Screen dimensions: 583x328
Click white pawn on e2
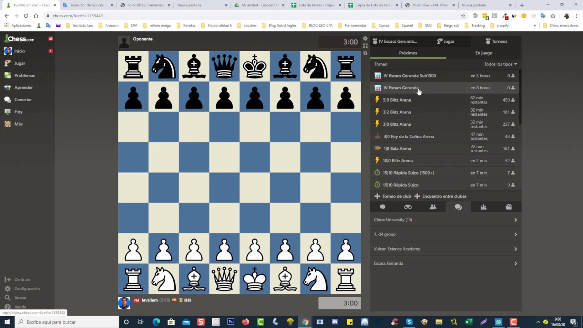[255, 249]
